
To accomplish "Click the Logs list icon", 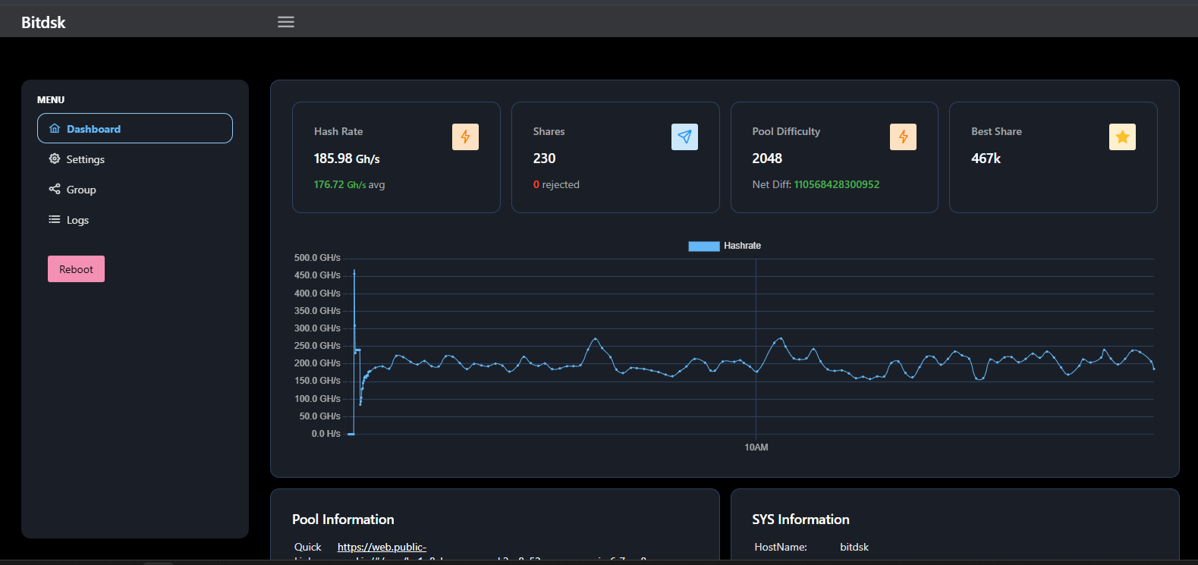I will click(x=55, y=219).
